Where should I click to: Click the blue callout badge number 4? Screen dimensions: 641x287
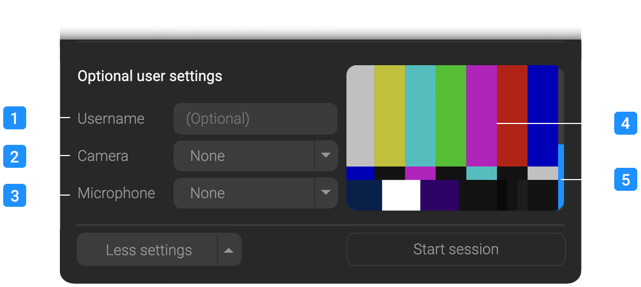point(625,124)
